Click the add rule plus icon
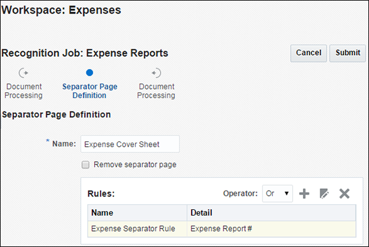369x247 pixels. (304, 194)
